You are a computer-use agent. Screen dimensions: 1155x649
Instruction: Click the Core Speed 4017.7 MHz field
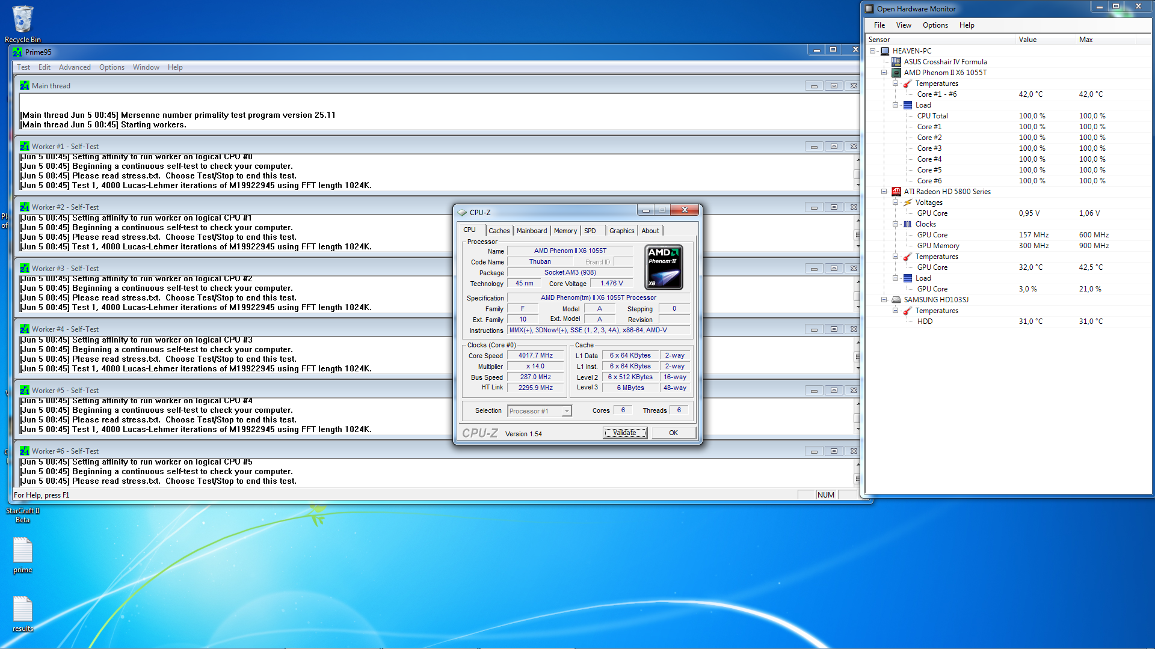point(535,356)
